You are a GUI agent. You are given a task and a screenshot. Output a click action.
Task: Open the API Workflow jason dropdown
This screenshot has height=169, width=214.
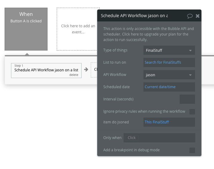[x=169, y=75]
